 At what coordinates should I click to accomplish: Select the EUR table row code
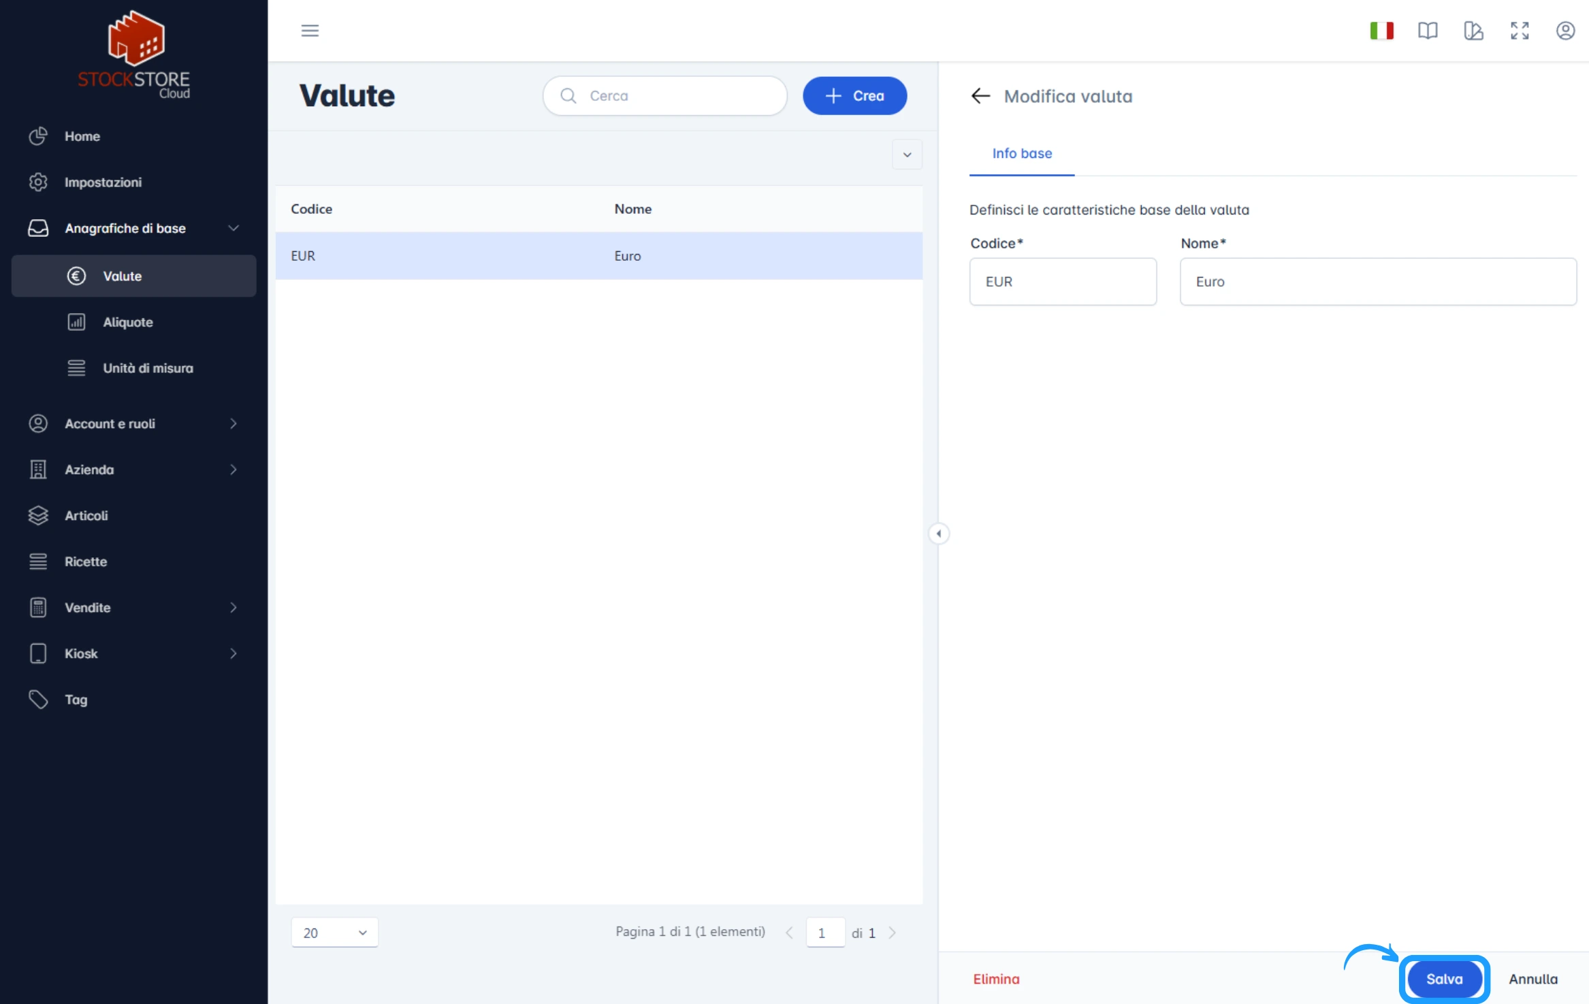coord(303,256)
